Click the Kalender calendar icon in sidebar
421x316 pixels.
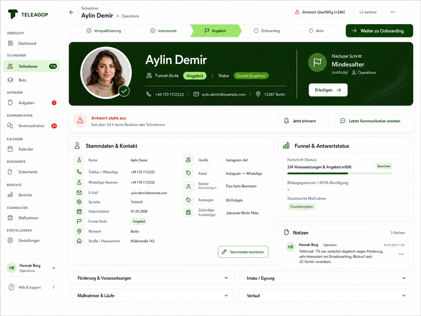coord(10,149)
